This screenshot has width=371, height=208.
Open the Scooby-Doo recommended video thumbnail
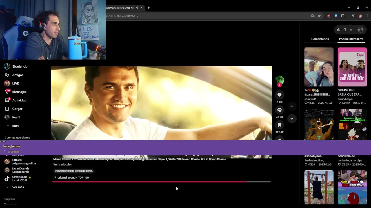[x=319, y=125]
